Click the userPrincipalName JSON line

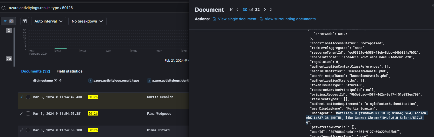[350, 76]
